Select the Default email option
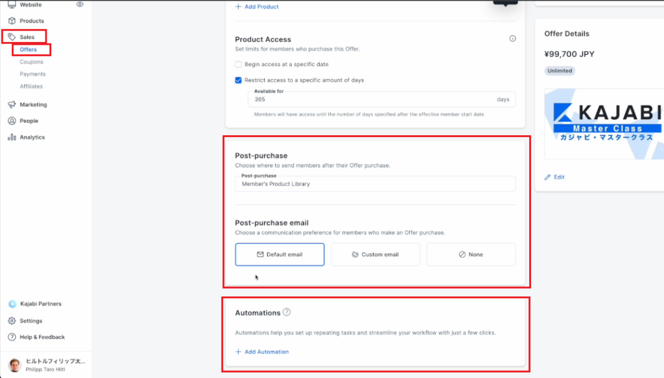 [280, 254]
